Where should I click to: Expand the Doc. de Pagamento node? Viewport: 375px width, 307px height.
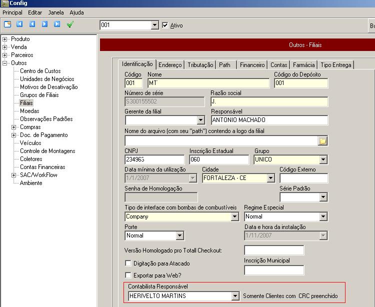click(x=13, y=135)
